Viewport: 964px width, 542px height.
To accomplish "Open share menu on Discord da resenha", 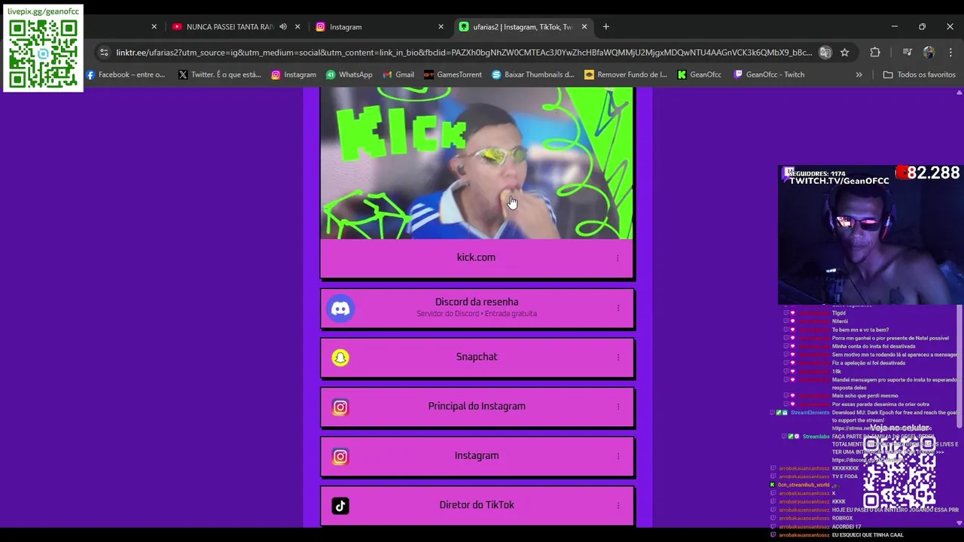I will (618, 308).
